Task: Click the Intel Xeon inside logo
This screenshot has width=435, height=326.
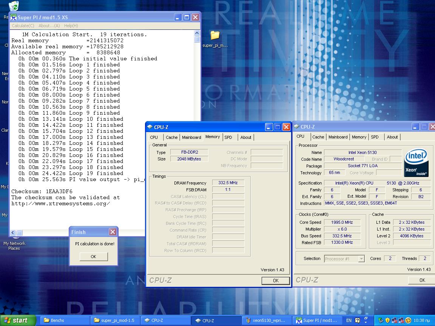Action: (416, 163)
